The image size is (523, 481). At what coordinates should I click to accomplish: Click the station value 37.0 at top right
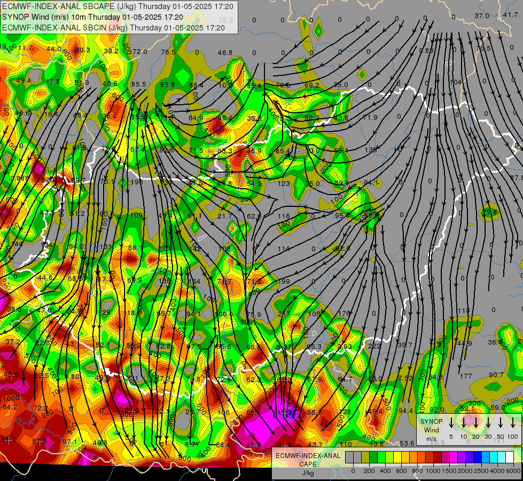[482, 15]
